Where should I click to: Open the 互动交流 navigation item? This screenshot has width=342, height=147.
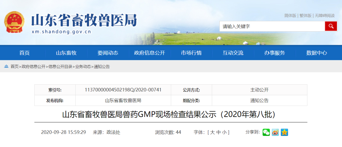(x=233, y=53)
